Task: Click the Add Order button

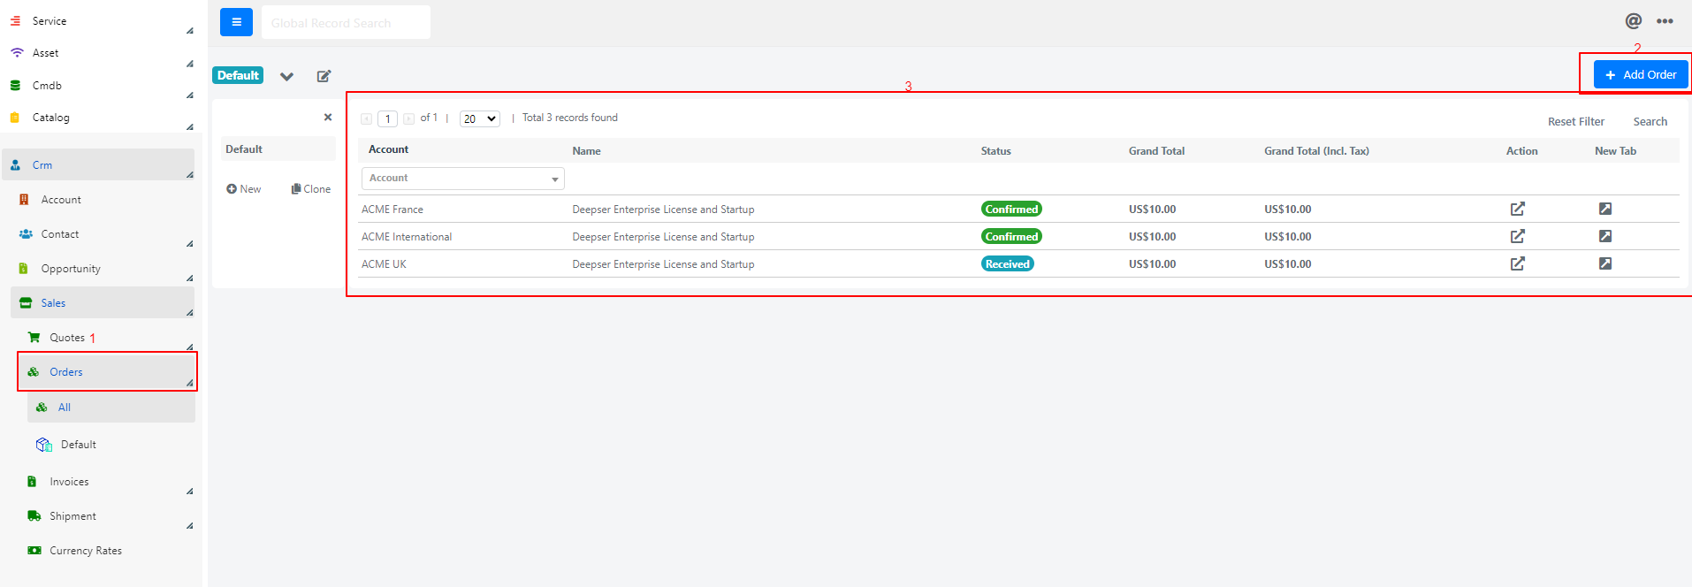Action: pyautogui.click(x=1641, y=74)
